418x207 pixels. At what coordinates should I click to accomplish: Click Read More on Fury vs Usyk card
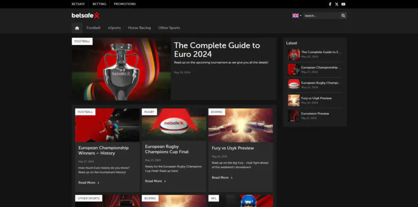tap(222, 178)
